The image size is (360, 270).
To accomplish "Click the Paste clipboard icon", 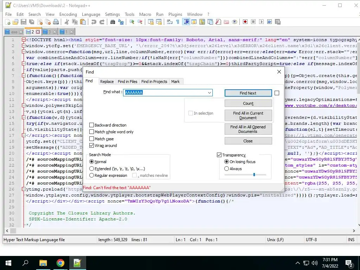I will click(x=83, y=22).
